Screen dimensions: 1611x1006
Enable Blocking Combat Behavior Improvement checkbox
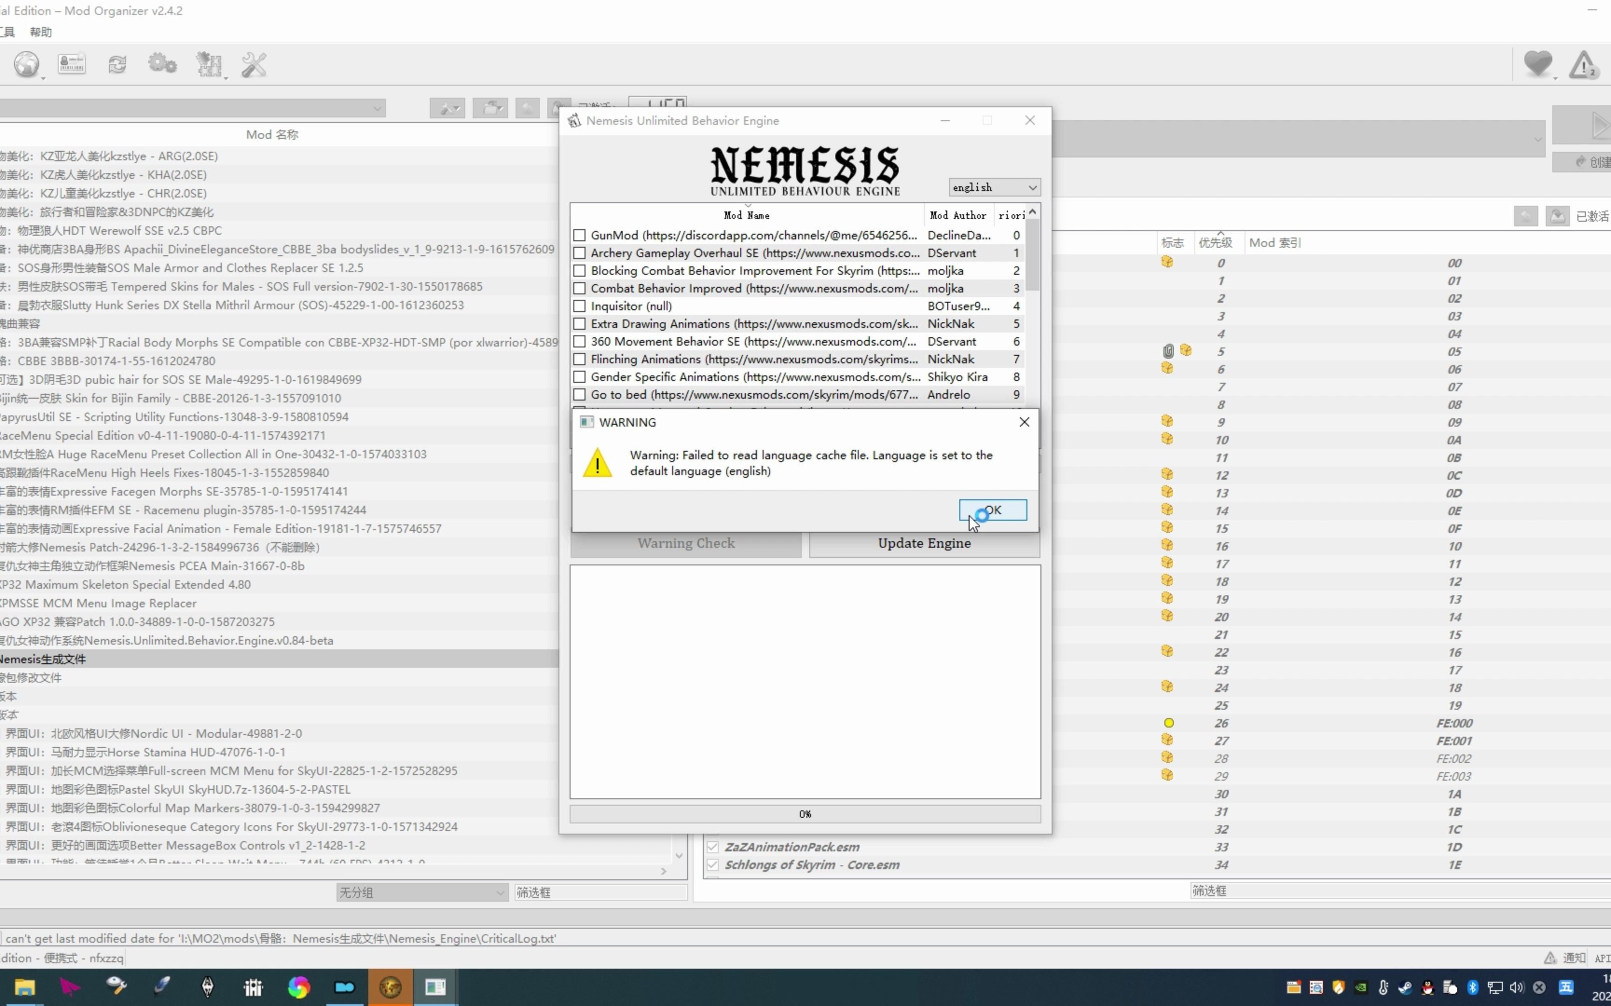(579, 271)
